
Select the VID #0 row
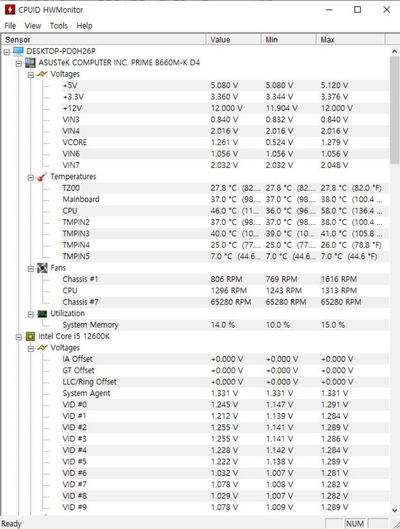(x=225, y=405)
